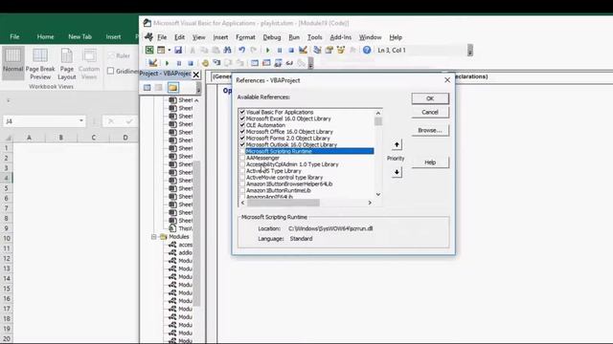Collapse the Modules folder in project tree
This screenshot has height=344, width=613.
[153, 237]
